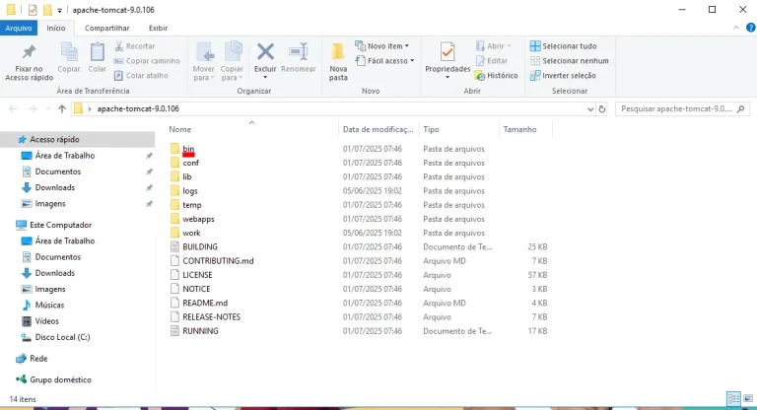Screen dimensions: 757x410
Task: Click Inverter seleção
Action: click(x=563, y=75)
